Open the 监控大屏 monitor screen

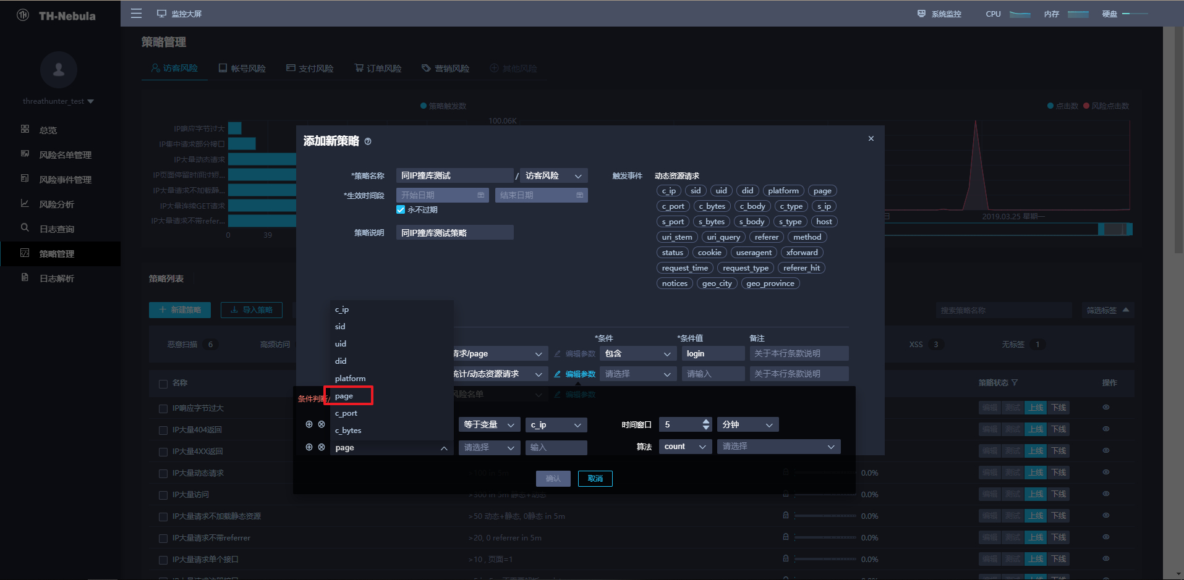(179, 14)
